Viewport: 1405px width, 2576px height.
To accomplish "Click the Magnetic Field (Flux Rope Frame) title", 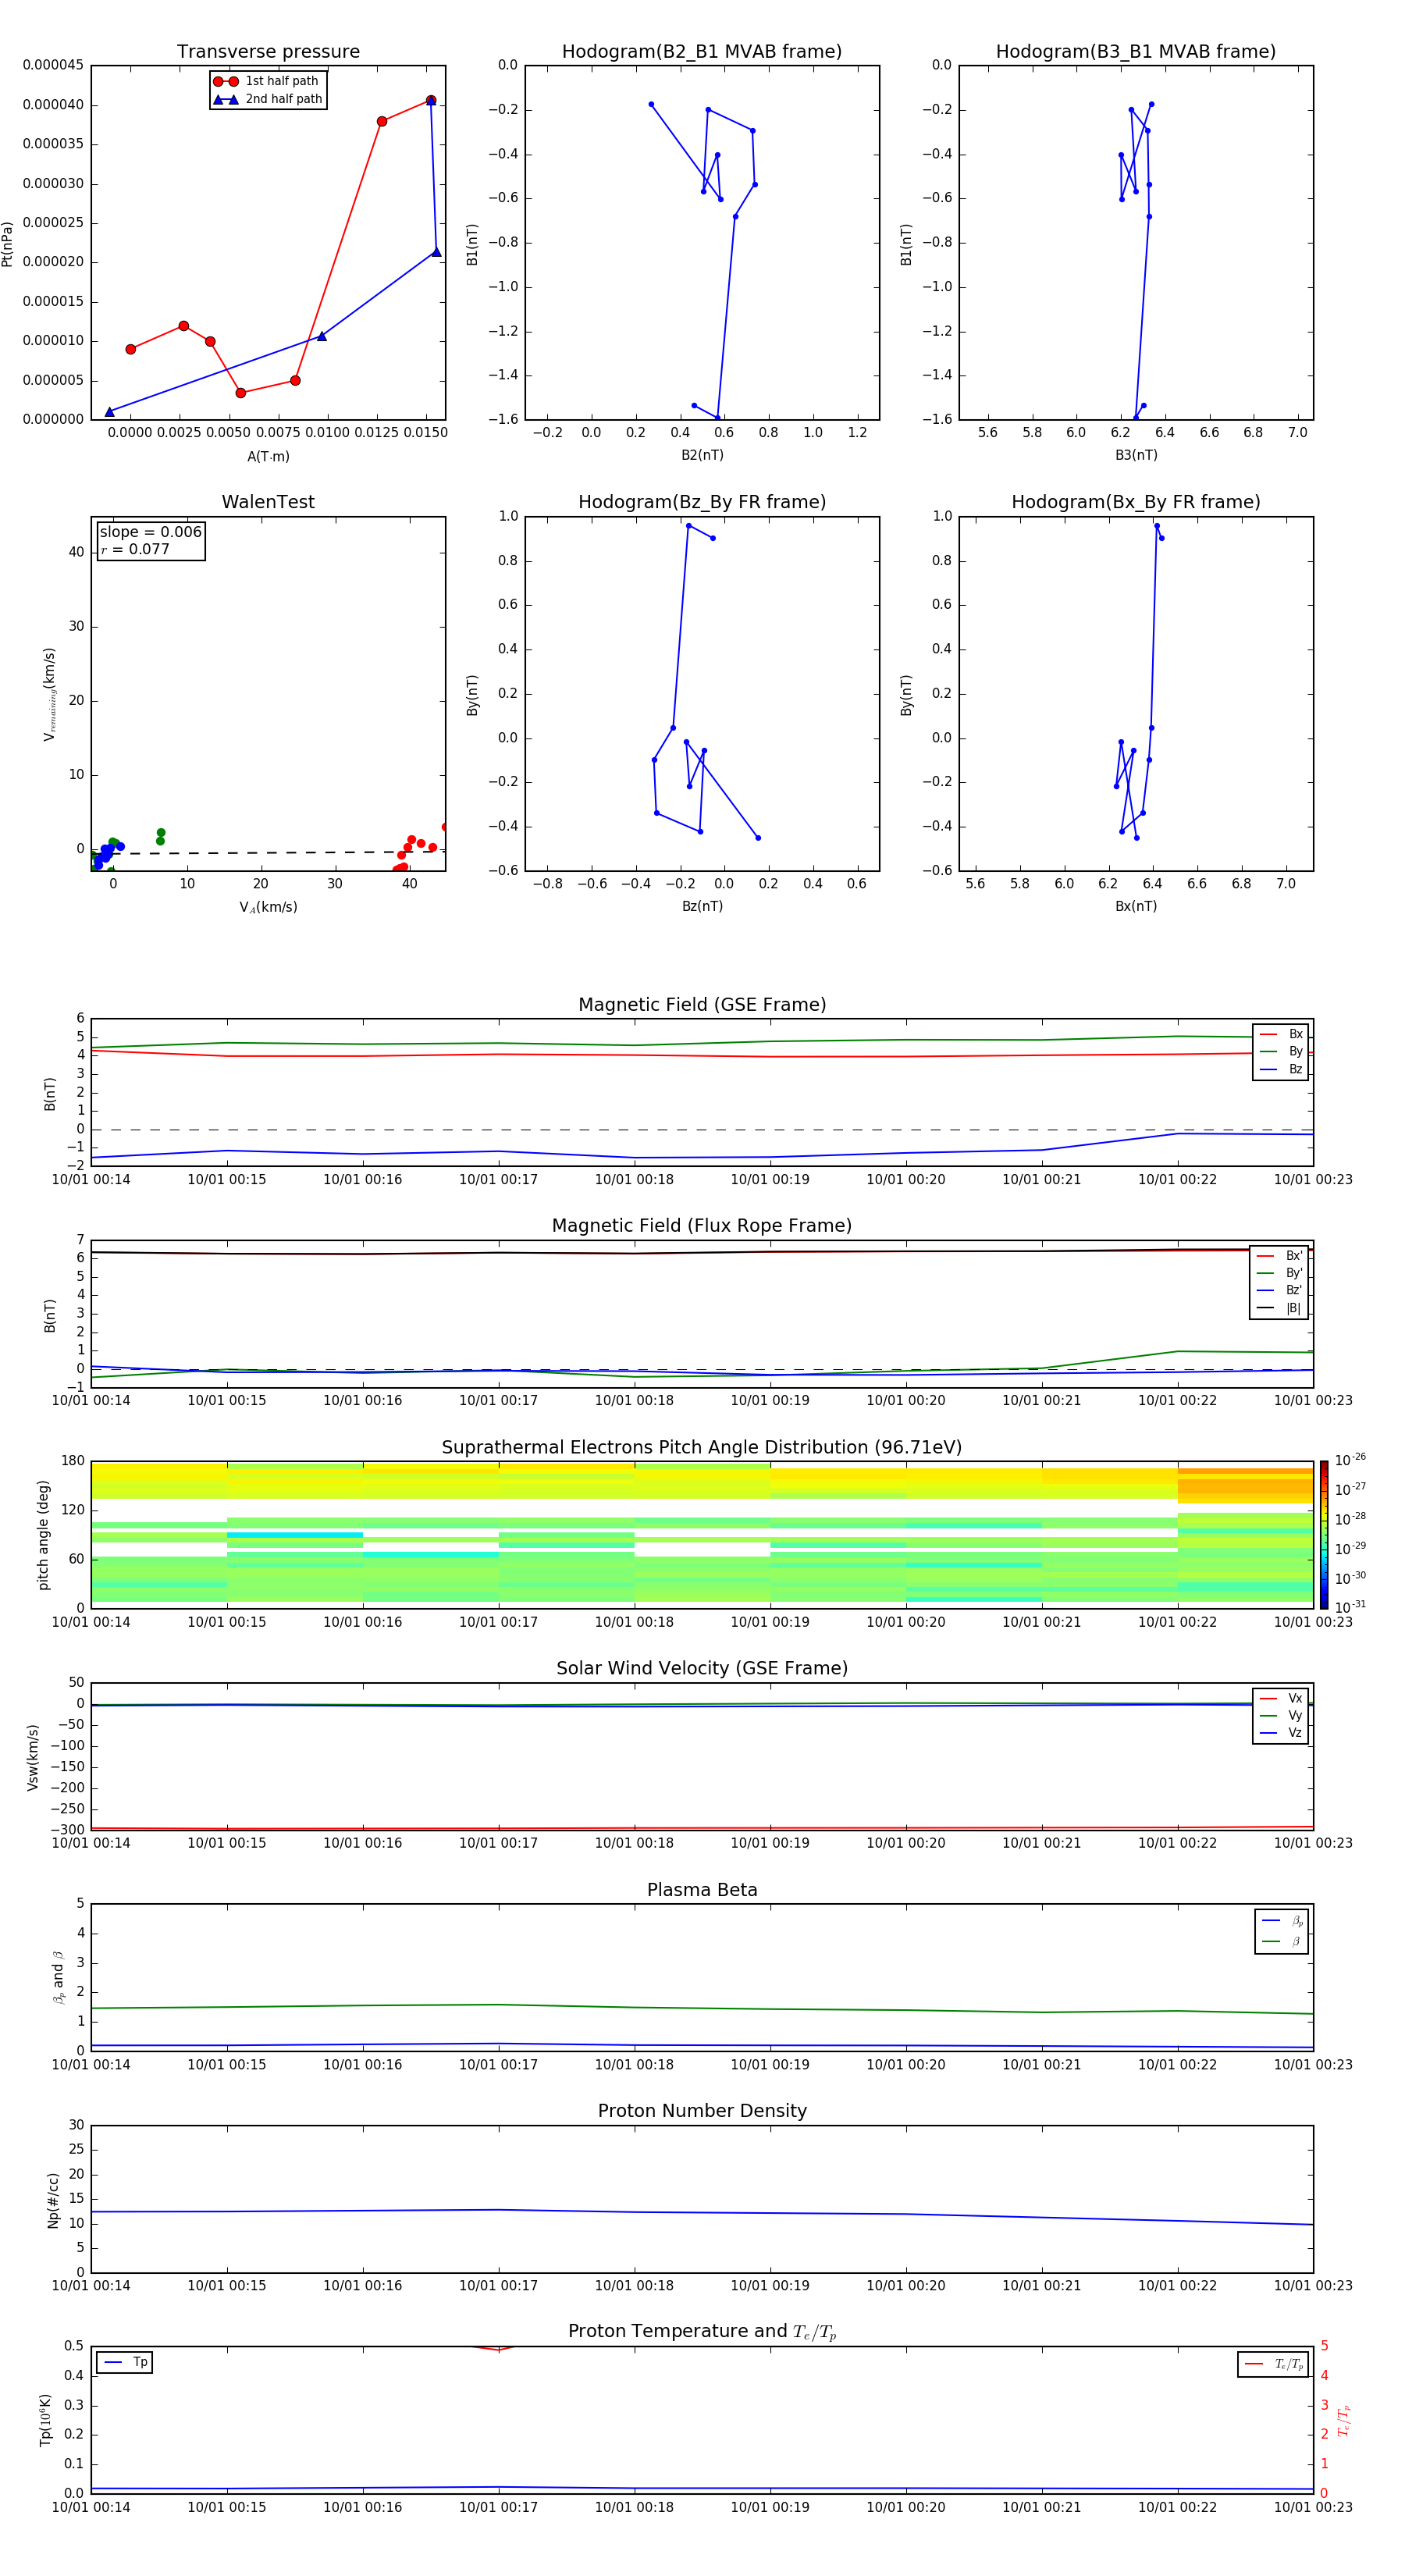I will (702, 1226).
